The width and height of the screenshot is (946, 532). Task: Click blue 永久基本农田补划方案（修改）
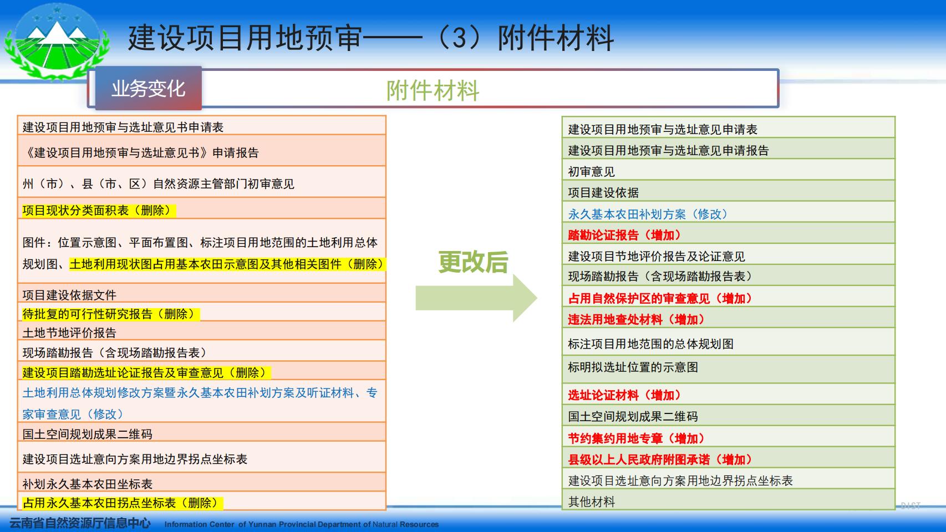click(x=648, y=214)
